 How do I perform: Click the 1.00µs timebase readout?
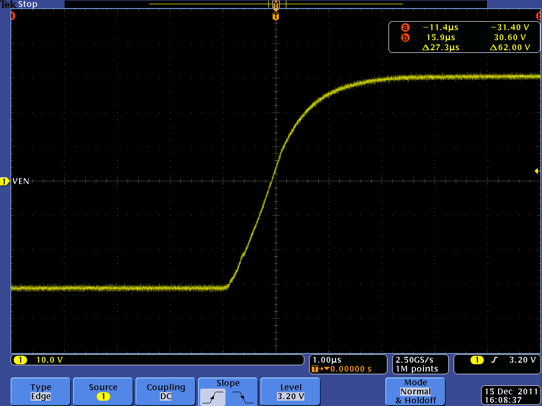click(327, 360)
